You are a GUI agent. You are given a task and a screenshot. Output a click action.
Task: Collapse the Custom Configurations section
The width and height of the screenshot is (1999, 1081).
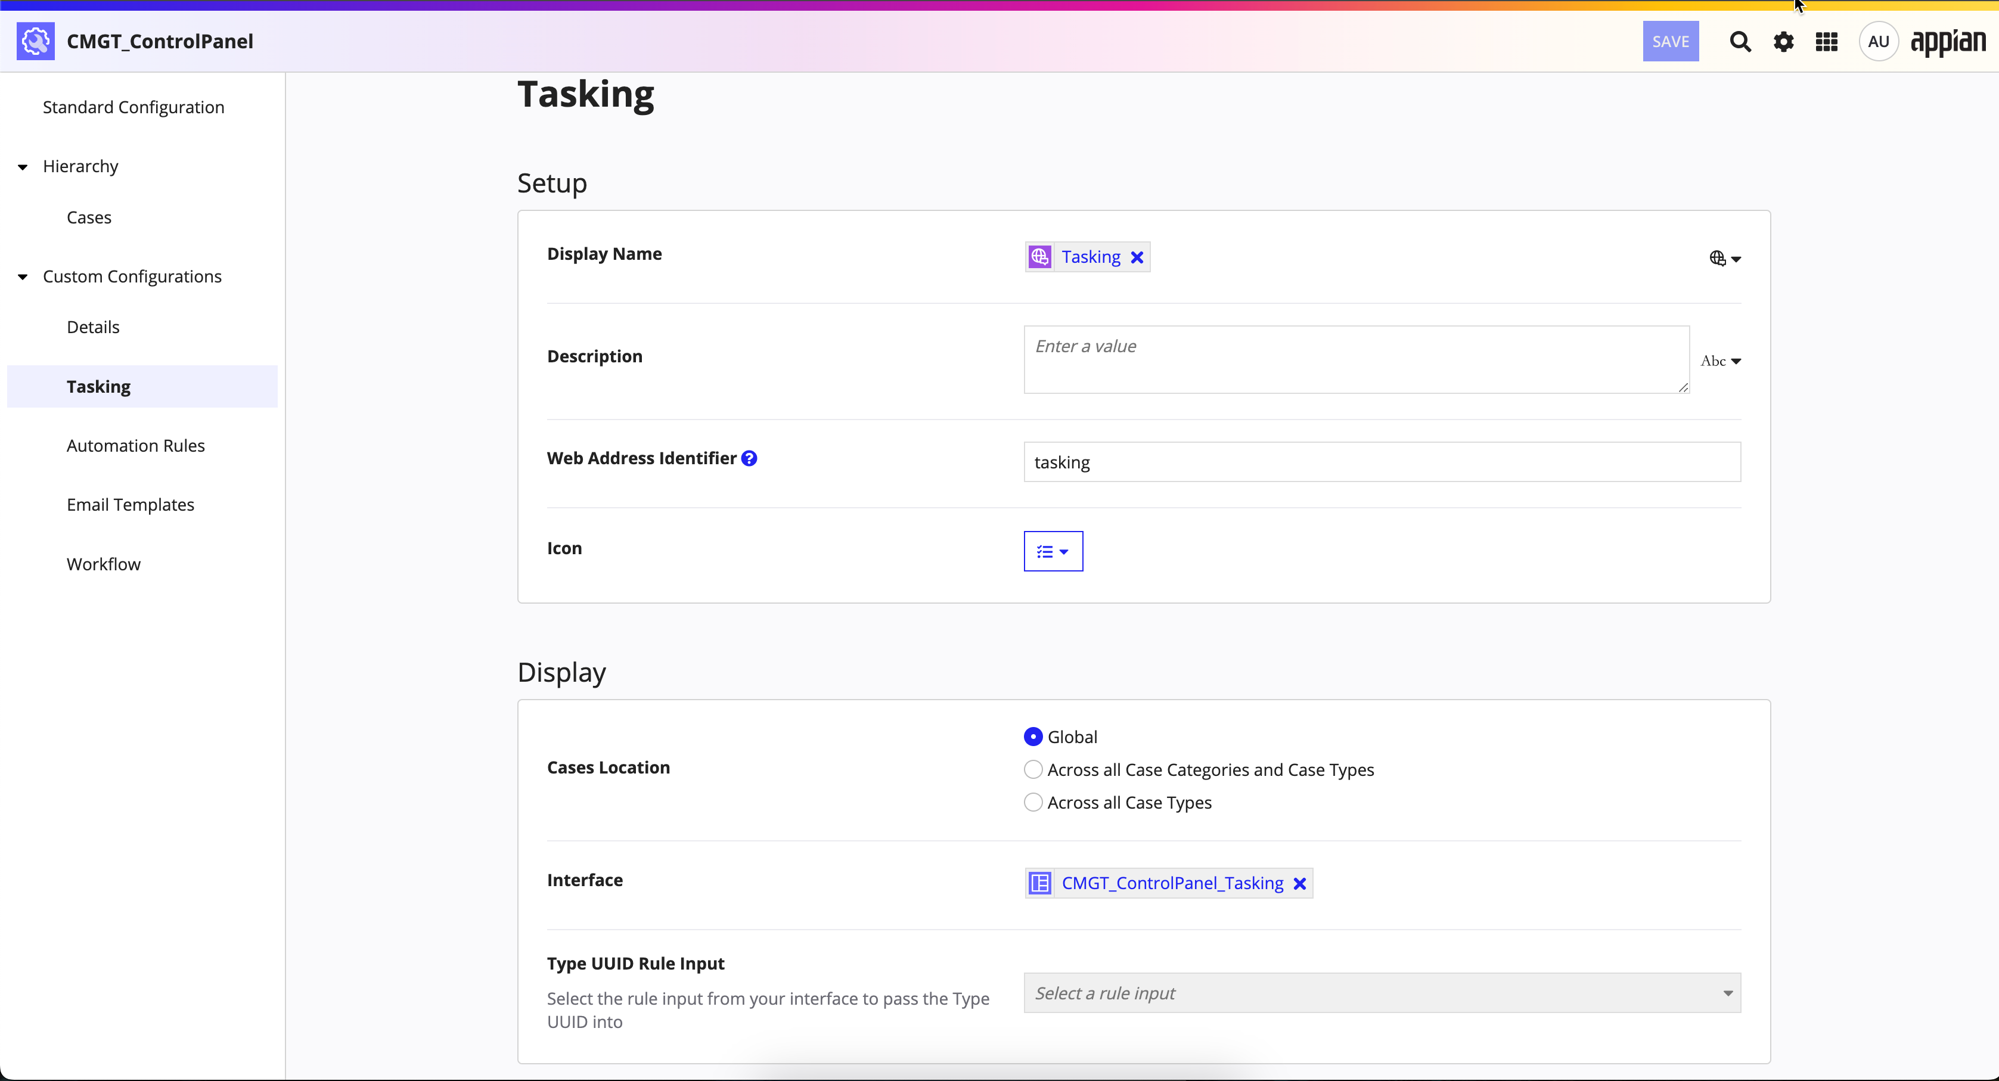pos(23,277)
